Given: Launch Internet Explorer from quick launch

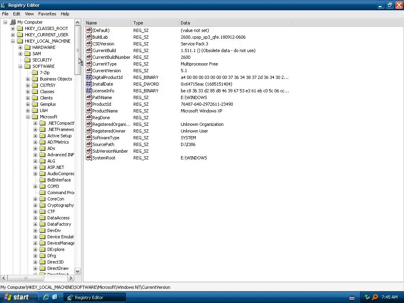Looking at the screenshot, I should tap(46, 297).
